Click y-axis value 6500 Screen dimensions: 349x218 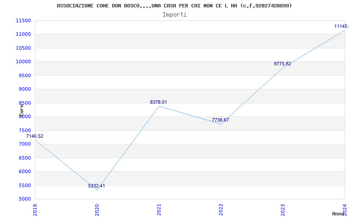24,158
